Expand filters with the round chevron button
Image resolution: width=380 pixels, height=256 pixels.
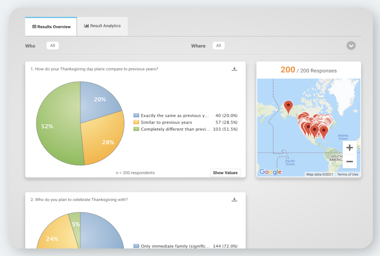pos(351,46)
